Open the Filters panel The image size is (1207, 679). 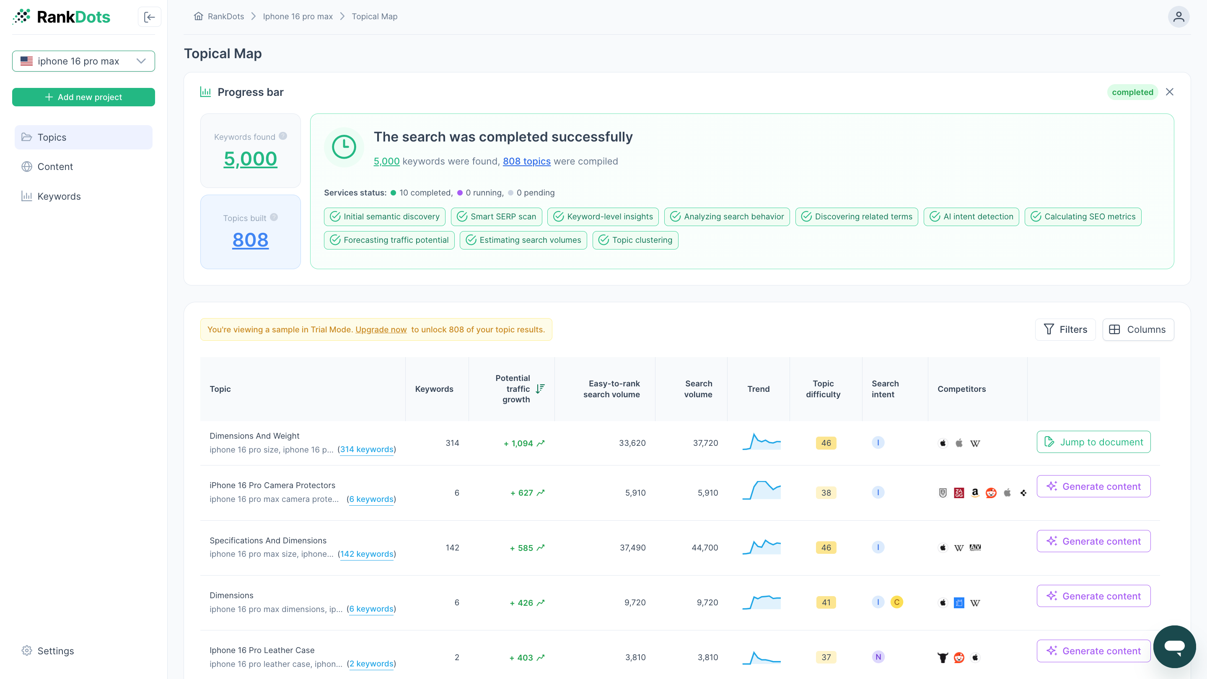pyautogui.click(x=1065, y=329)
